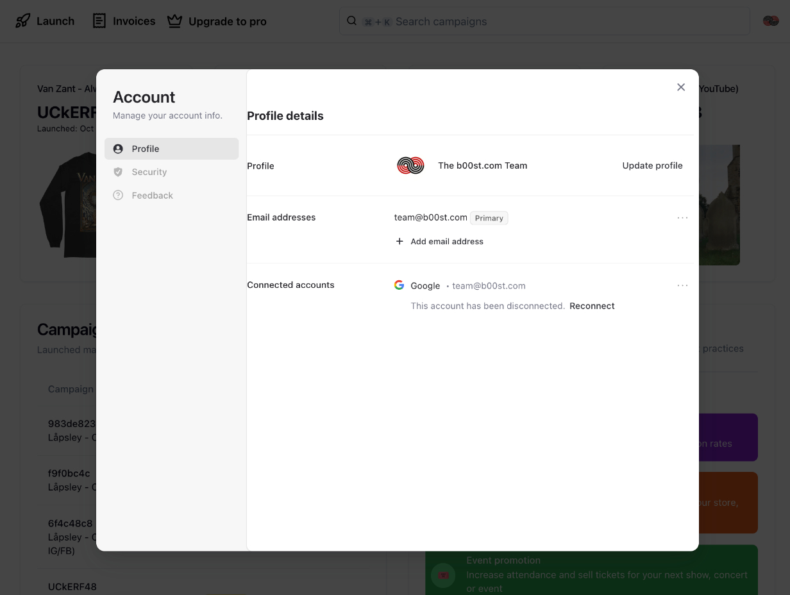
Task: Switch to the Feedback section
Action: 153,195
